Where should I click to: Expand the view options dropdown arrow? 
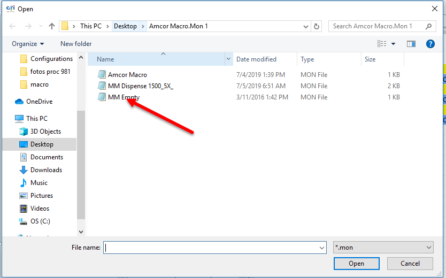(394, 44)
